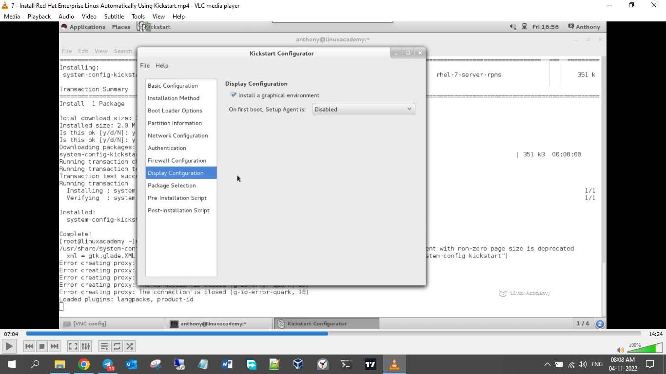Open the VLC Tools menu

(x=138, y=16)
